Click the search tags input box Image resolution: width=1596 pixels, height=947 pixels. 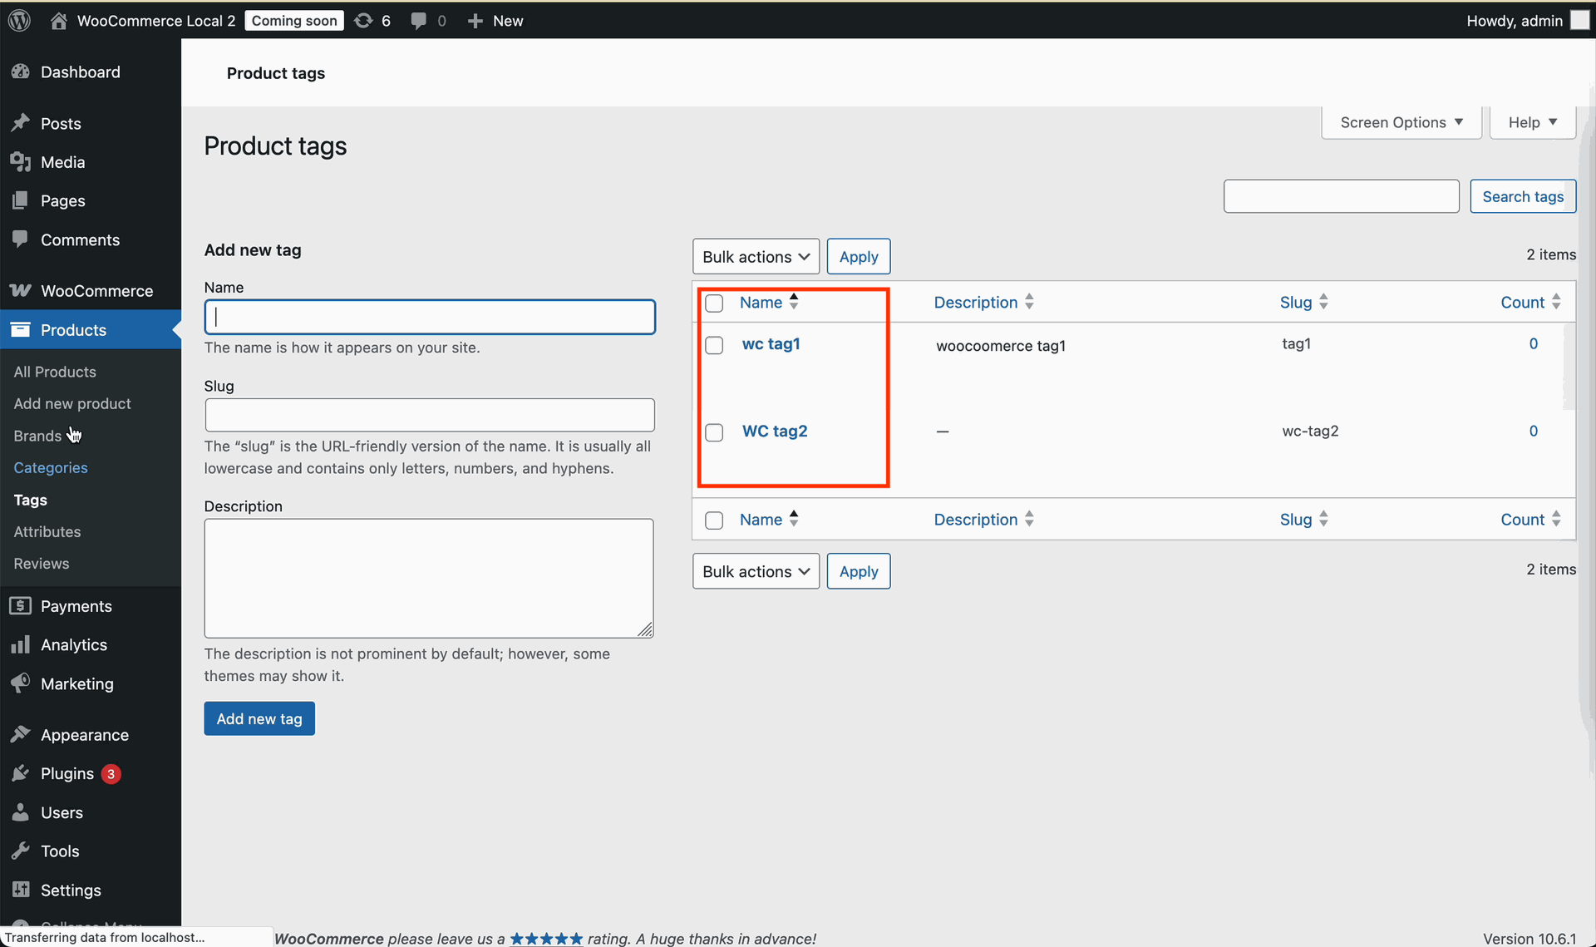(1342, 196)
